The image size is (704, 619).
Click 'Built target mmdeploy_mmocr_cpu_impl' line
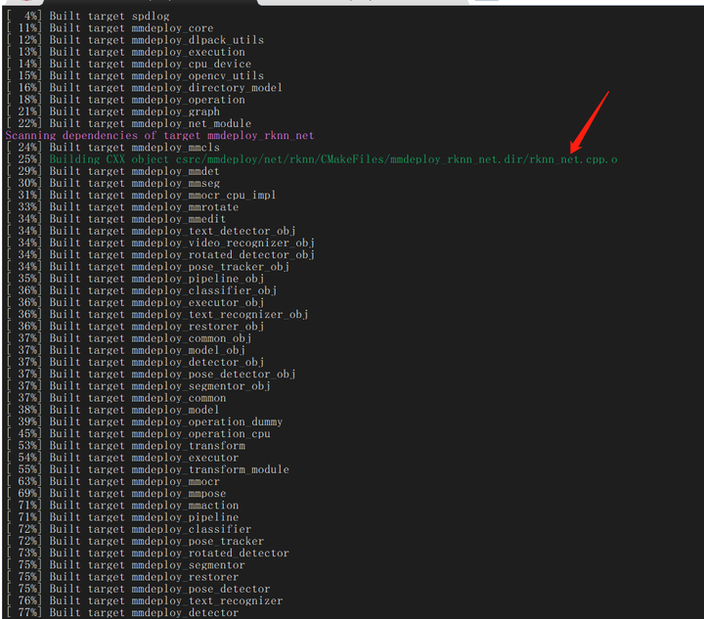[x=142, y=195]
